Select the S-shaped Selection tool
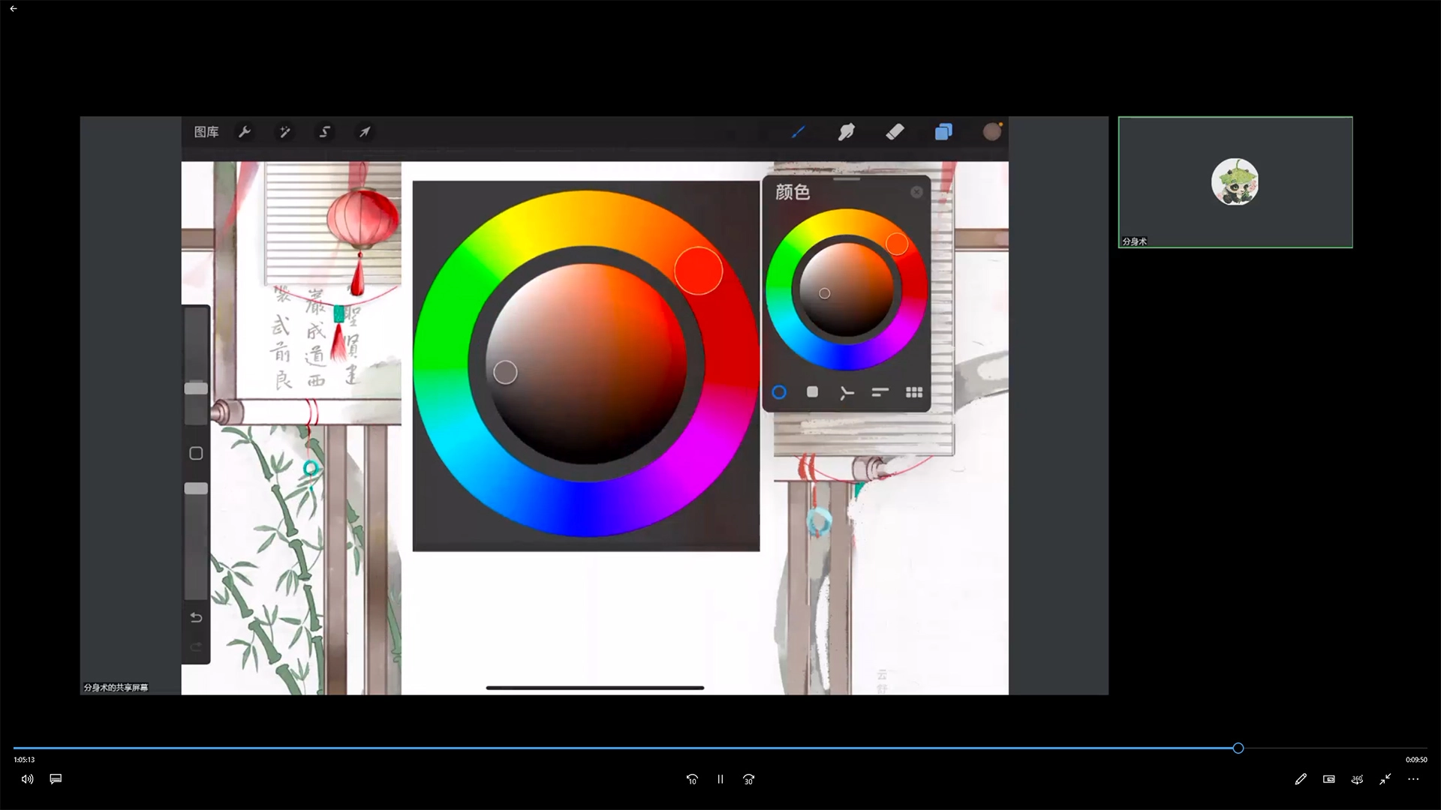The image size is (1441, 810). tap(324, 132)
